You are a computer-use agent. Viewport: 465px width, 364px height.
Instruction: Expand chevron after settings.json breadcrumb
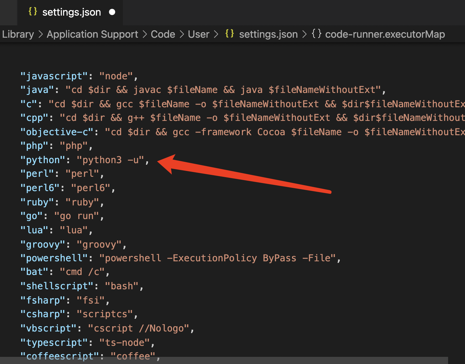point(304,34)
